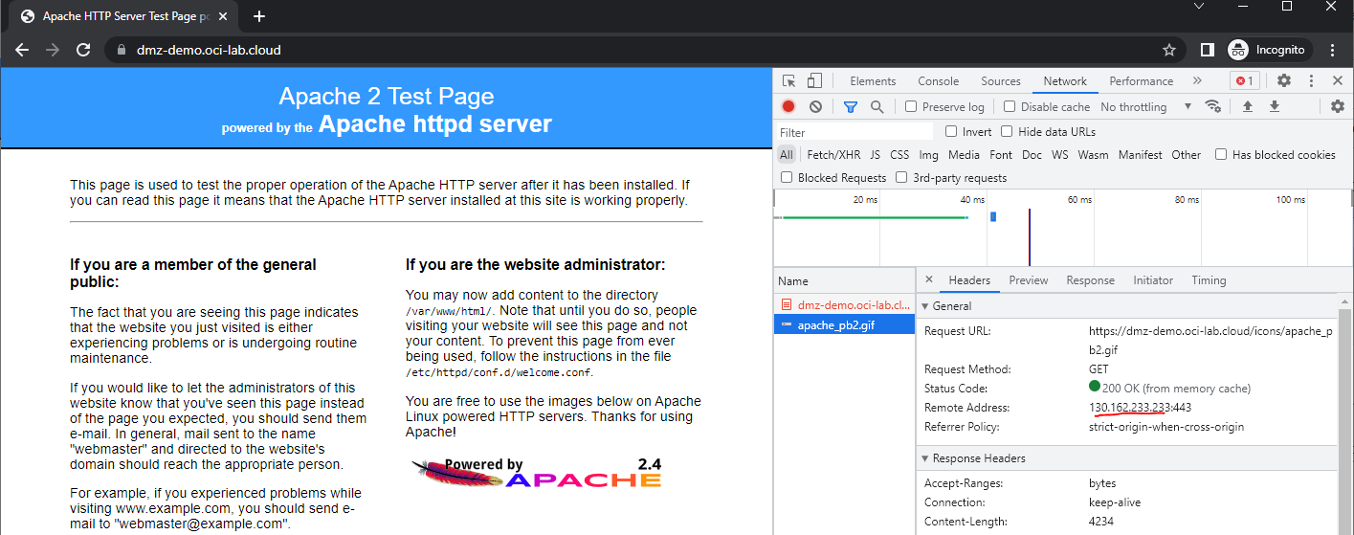Activate DevTools inspect element icon
1354x535 pixels.
[x=789, y=81]
